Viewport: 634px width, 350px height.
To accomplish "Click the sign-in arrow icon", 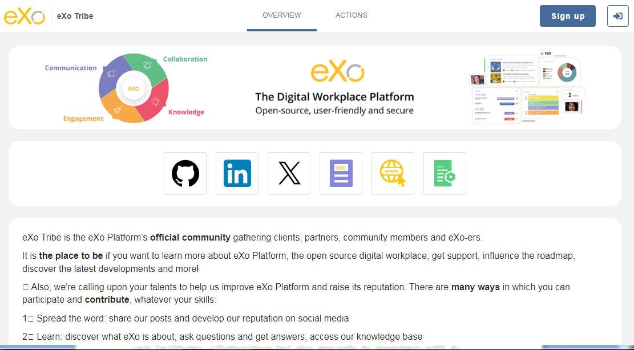I will [x=617, y=16].
